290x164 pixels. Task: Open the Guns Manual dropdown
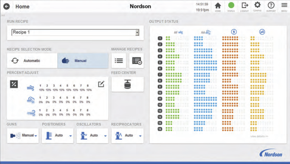click(23, 136)
